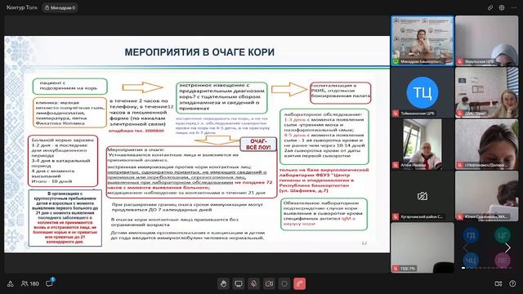Click the Минздрав room name badge
The width and height of the screenshot is (523, 294).
coord(60,7)
